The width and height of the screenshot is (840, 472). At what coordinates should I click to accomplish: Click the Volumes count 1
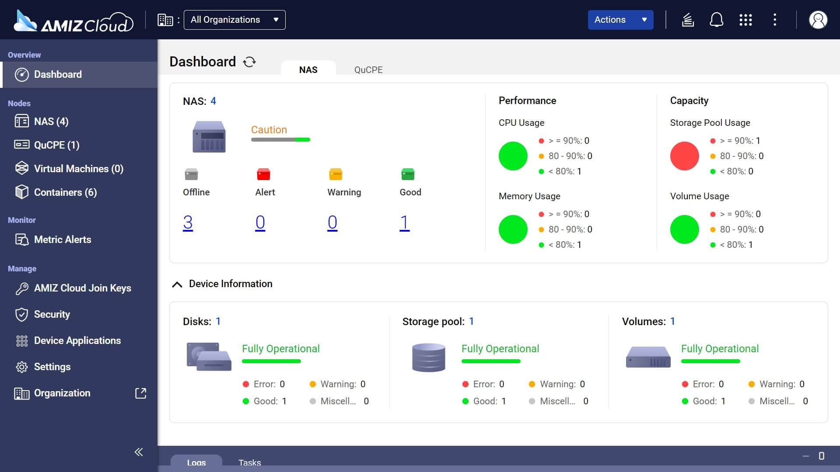click(x=672, y=321)
